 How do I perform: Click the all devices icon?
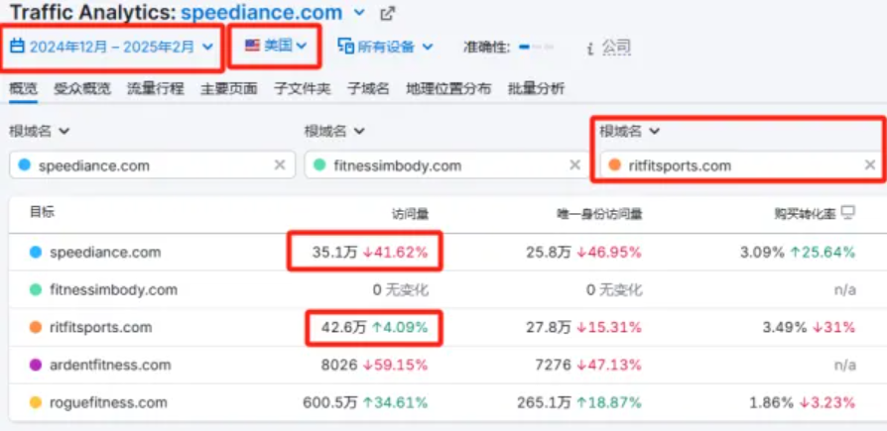[x=346, y=46]
